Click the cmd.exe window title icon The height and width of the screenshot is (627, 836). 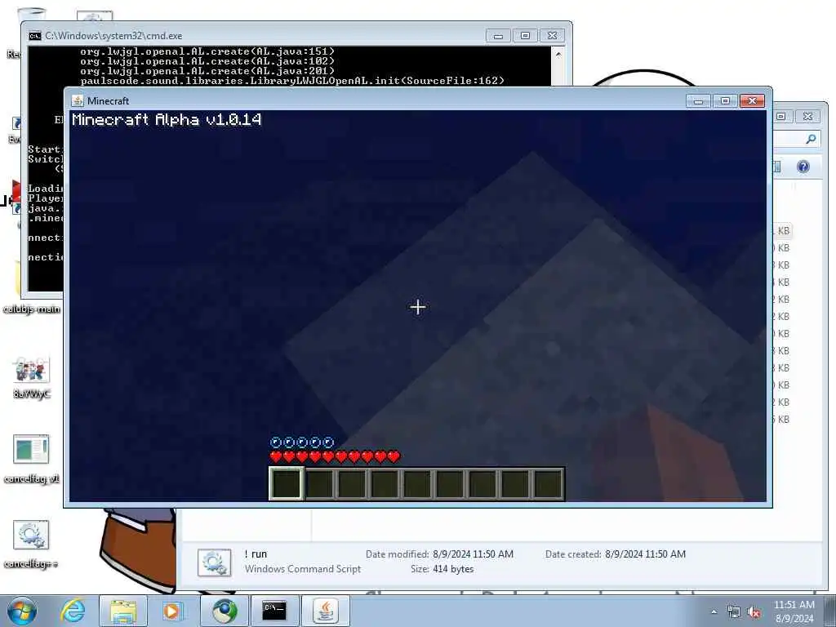click(35, 36)
